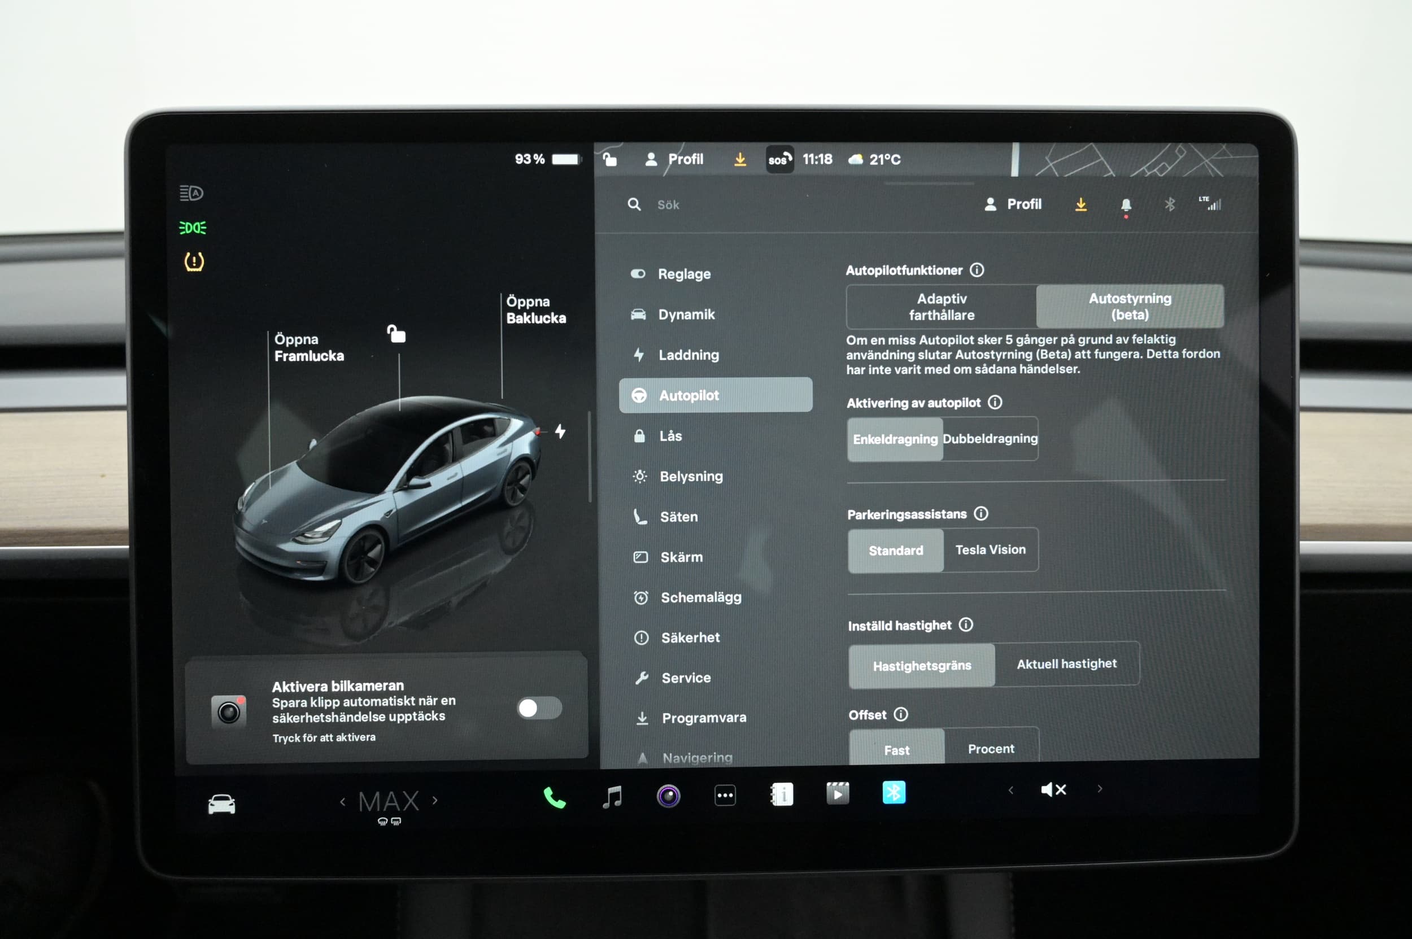Open the Laddning settings menu

point(715,355)
